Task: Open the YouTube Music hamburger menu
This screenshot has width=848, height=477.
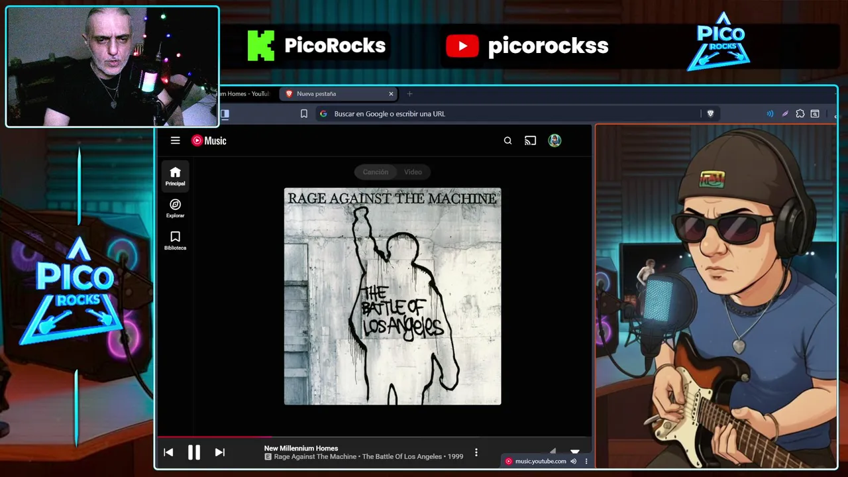Action: pos(175,140)
